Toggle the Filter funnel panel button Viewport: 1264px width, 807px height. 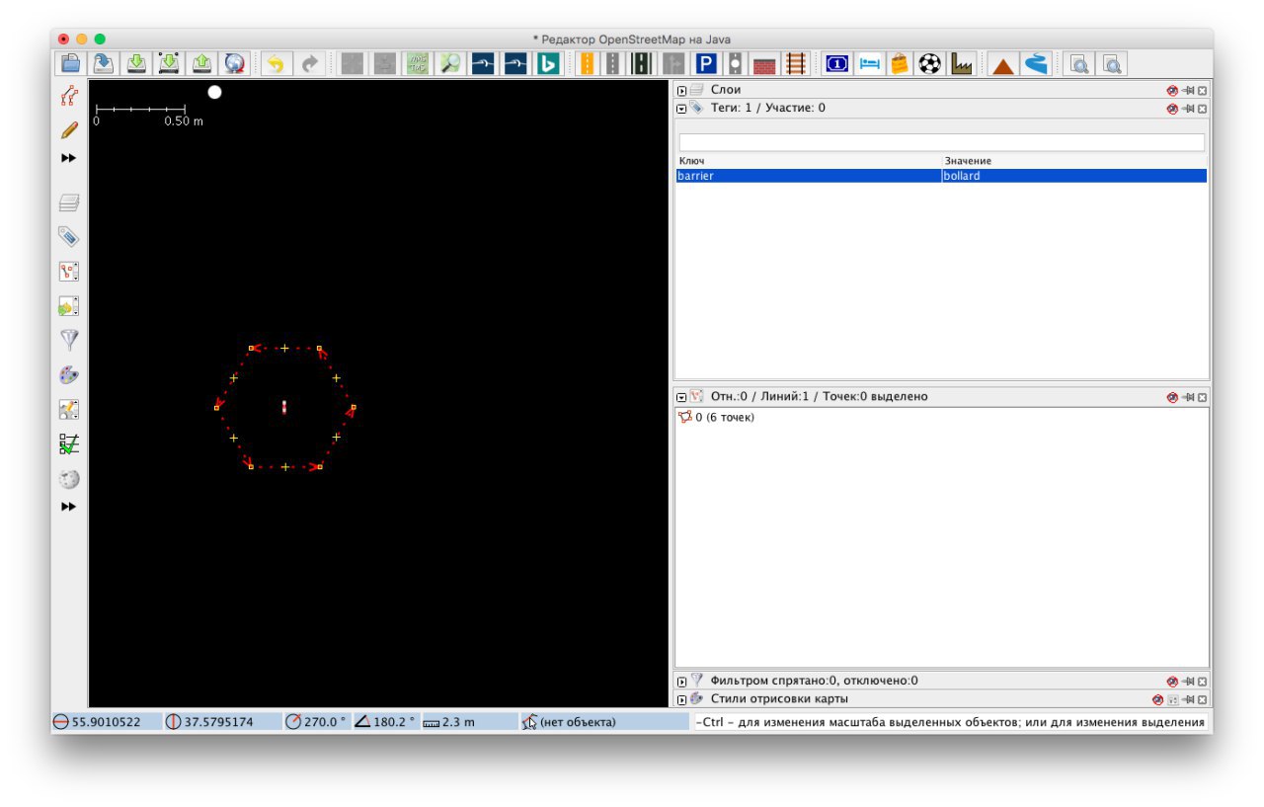[x=68, y=340]
